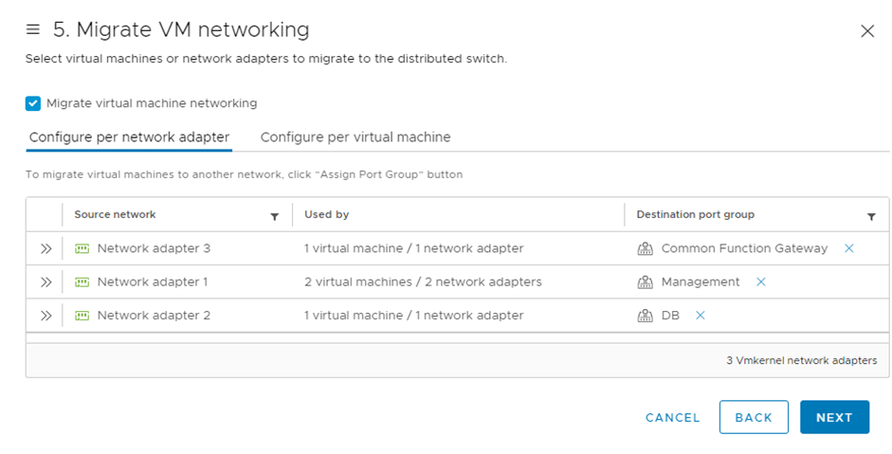Cancel the migration wizard
Screen dimensions: 892x454
(x=672, y=417)
